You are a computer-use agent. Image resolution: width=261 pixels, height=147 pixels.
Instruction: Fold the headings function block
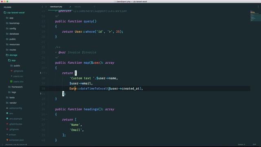pyautogui.click(x=46, y=114)
